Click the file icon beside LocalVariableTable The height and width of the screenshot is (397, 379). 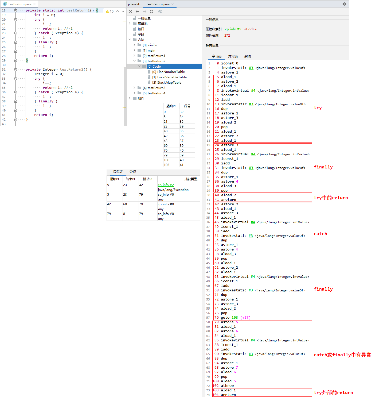pyautogui.click(x=149, y=77)
